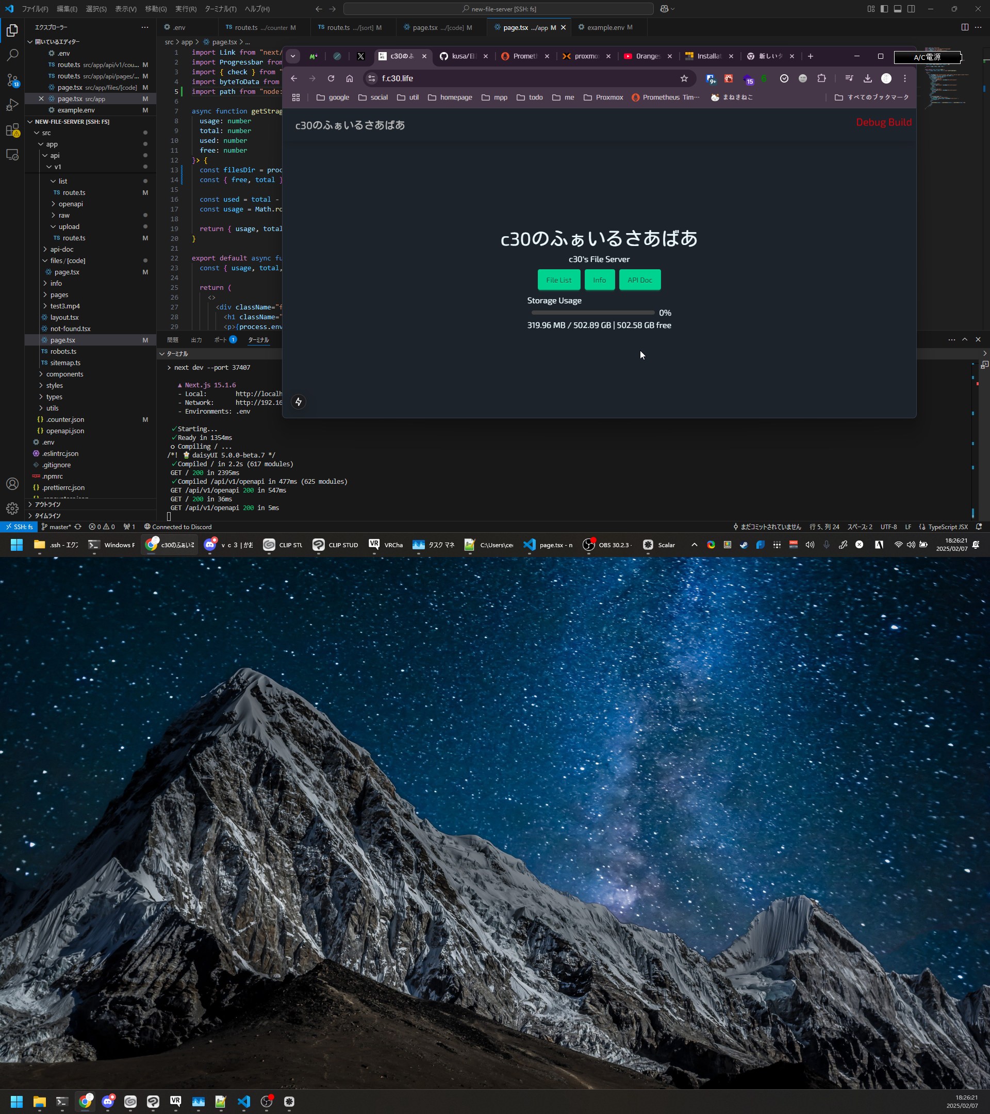
Task: Click the File List button on webpage
Action: (x=558, y=280)
